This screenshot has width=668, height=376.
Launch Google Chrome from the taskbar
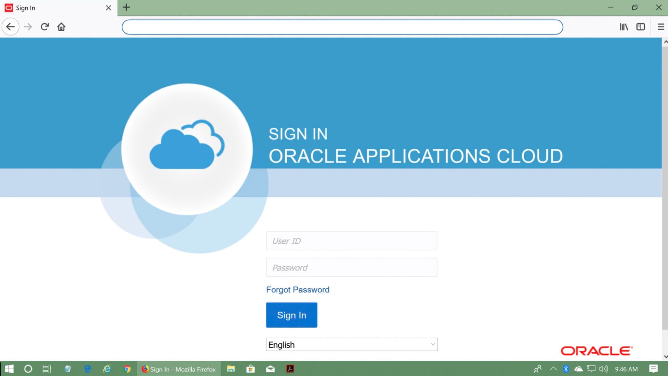(127, 369)
